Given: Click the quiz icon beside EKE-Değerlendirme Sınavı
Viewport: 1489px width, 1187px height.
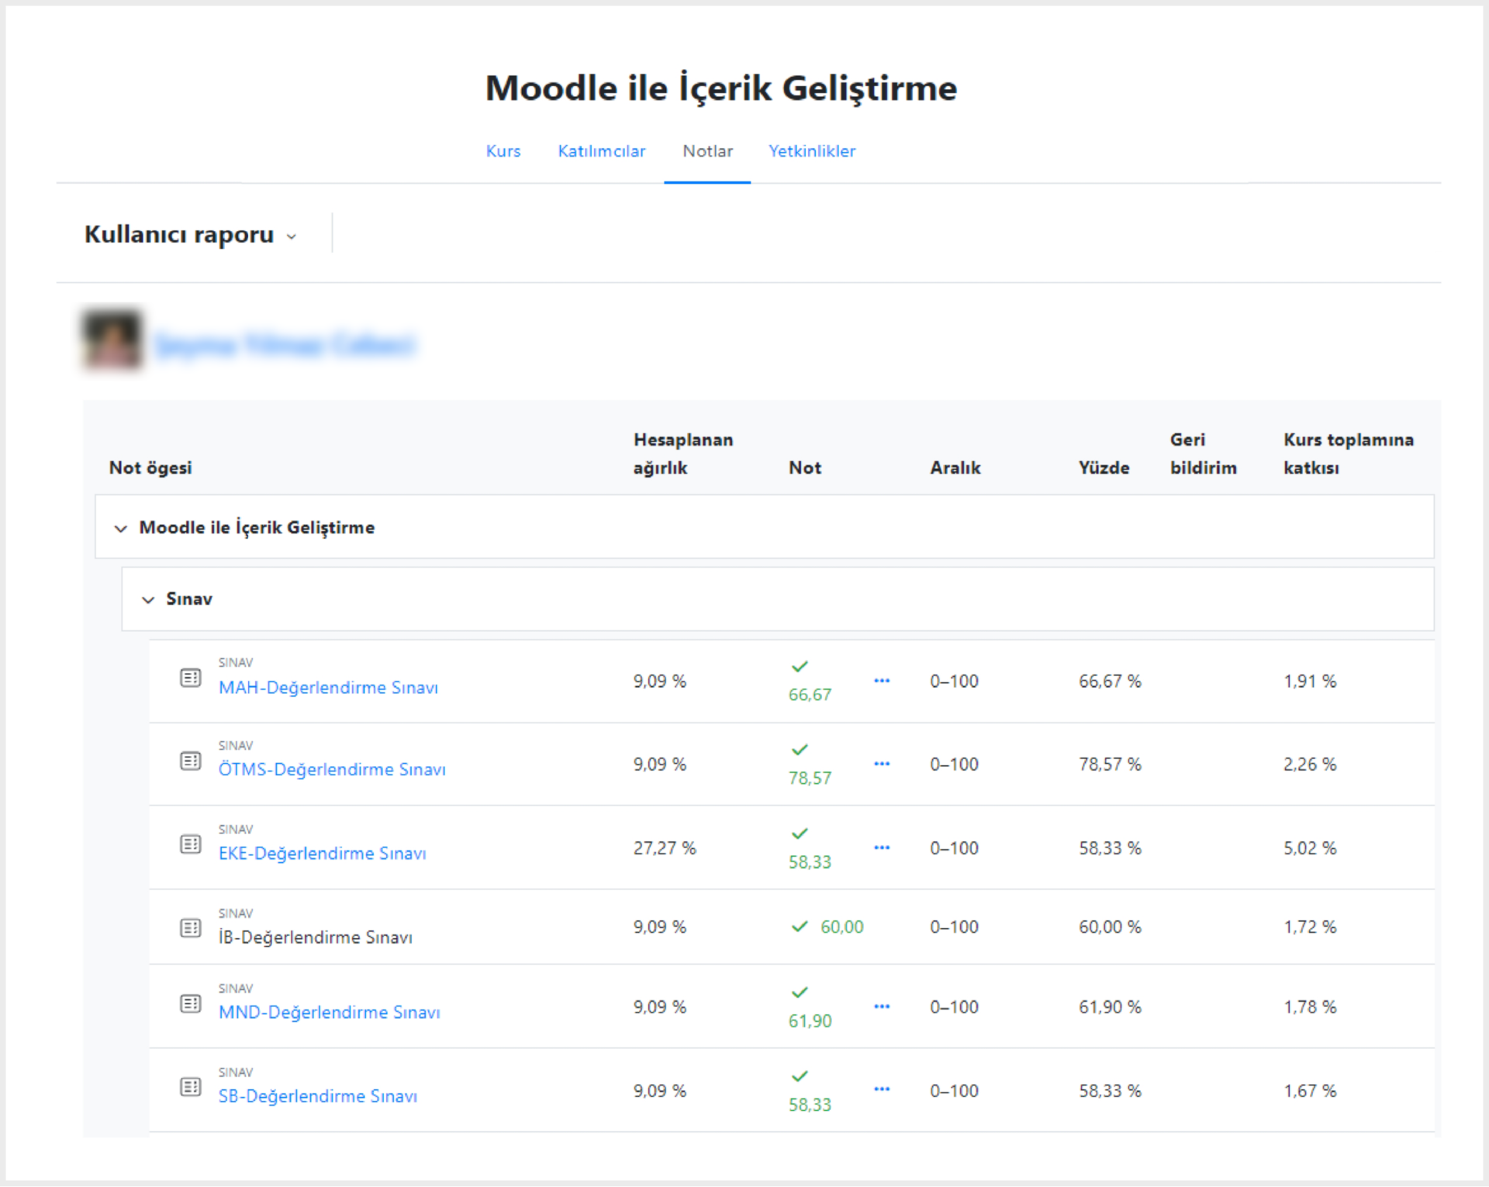Looking at the screenshot, I should click(190, 844).
